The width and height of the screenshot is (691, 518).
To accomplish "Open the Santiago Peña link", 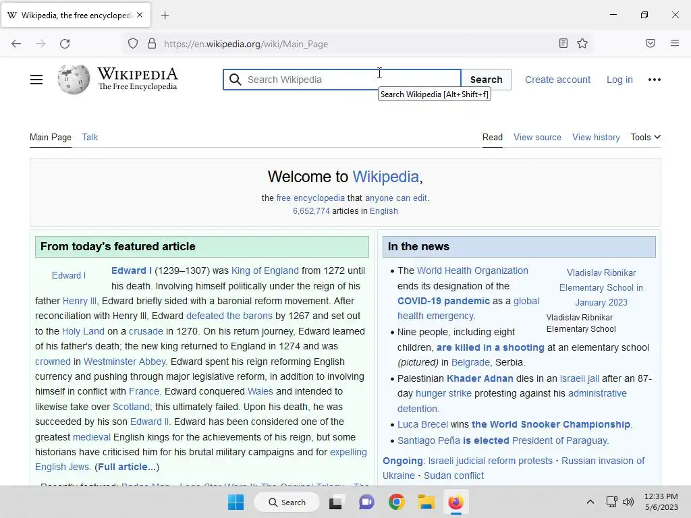I will click(x=429, y=440).
